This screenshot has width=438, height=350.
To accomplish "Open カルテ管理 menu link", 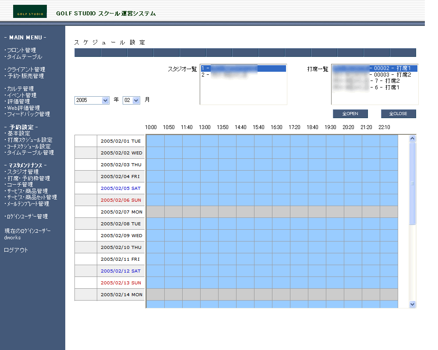I will (21, 88).
